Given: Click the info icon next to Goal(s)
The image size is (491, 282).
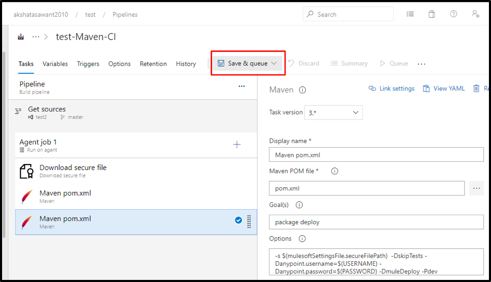Looking at the screenshot, I should [299, 205].
